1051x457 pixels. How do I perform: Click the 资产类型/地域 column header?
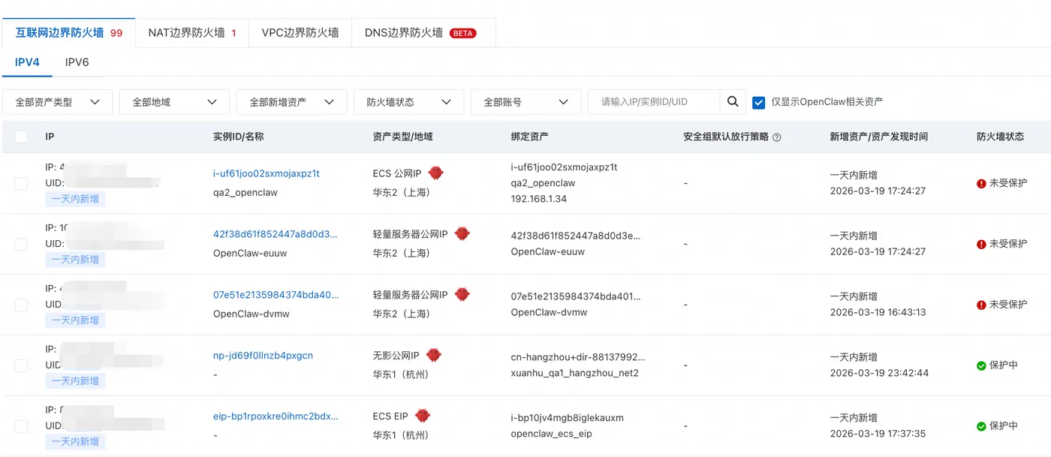coord(402,137)
